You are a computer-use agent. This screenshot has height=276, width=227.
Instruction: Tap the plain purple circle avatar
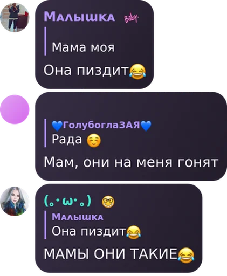(x=15, y=109)
